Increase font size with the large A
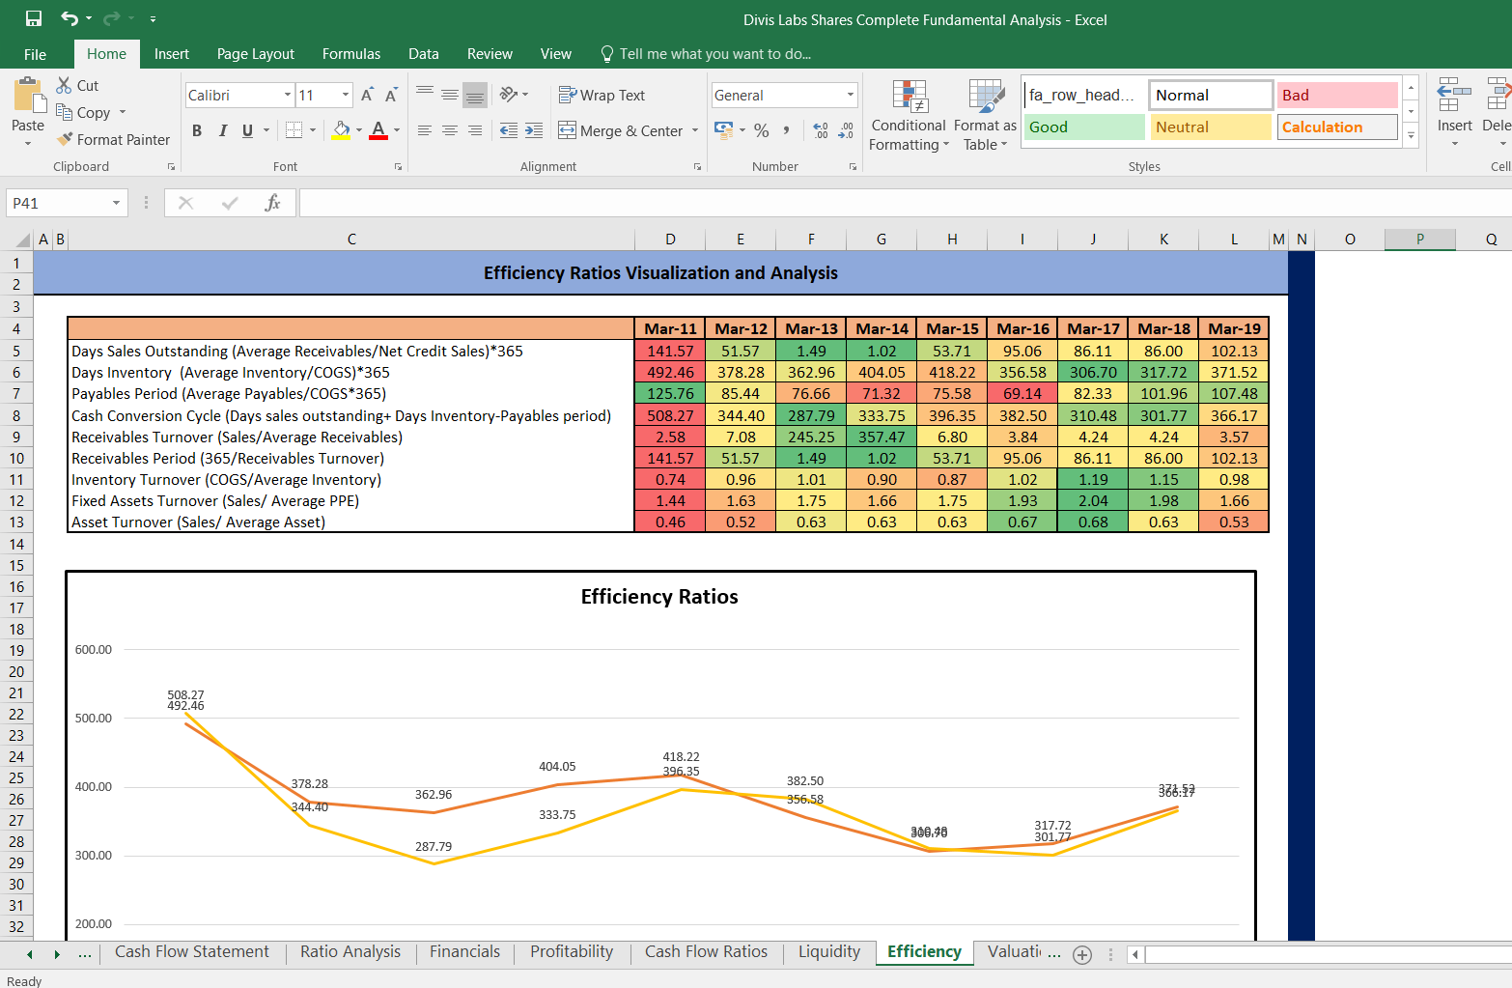 click(x=367, y=95)
